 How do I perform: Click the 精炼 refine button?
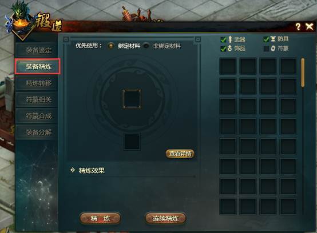[100, 218]
